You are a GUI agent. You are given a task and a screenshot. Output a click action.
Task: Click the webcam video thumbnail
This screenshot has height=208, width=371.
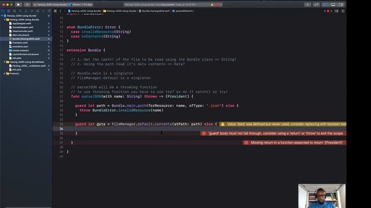click(x=322, y=196)
